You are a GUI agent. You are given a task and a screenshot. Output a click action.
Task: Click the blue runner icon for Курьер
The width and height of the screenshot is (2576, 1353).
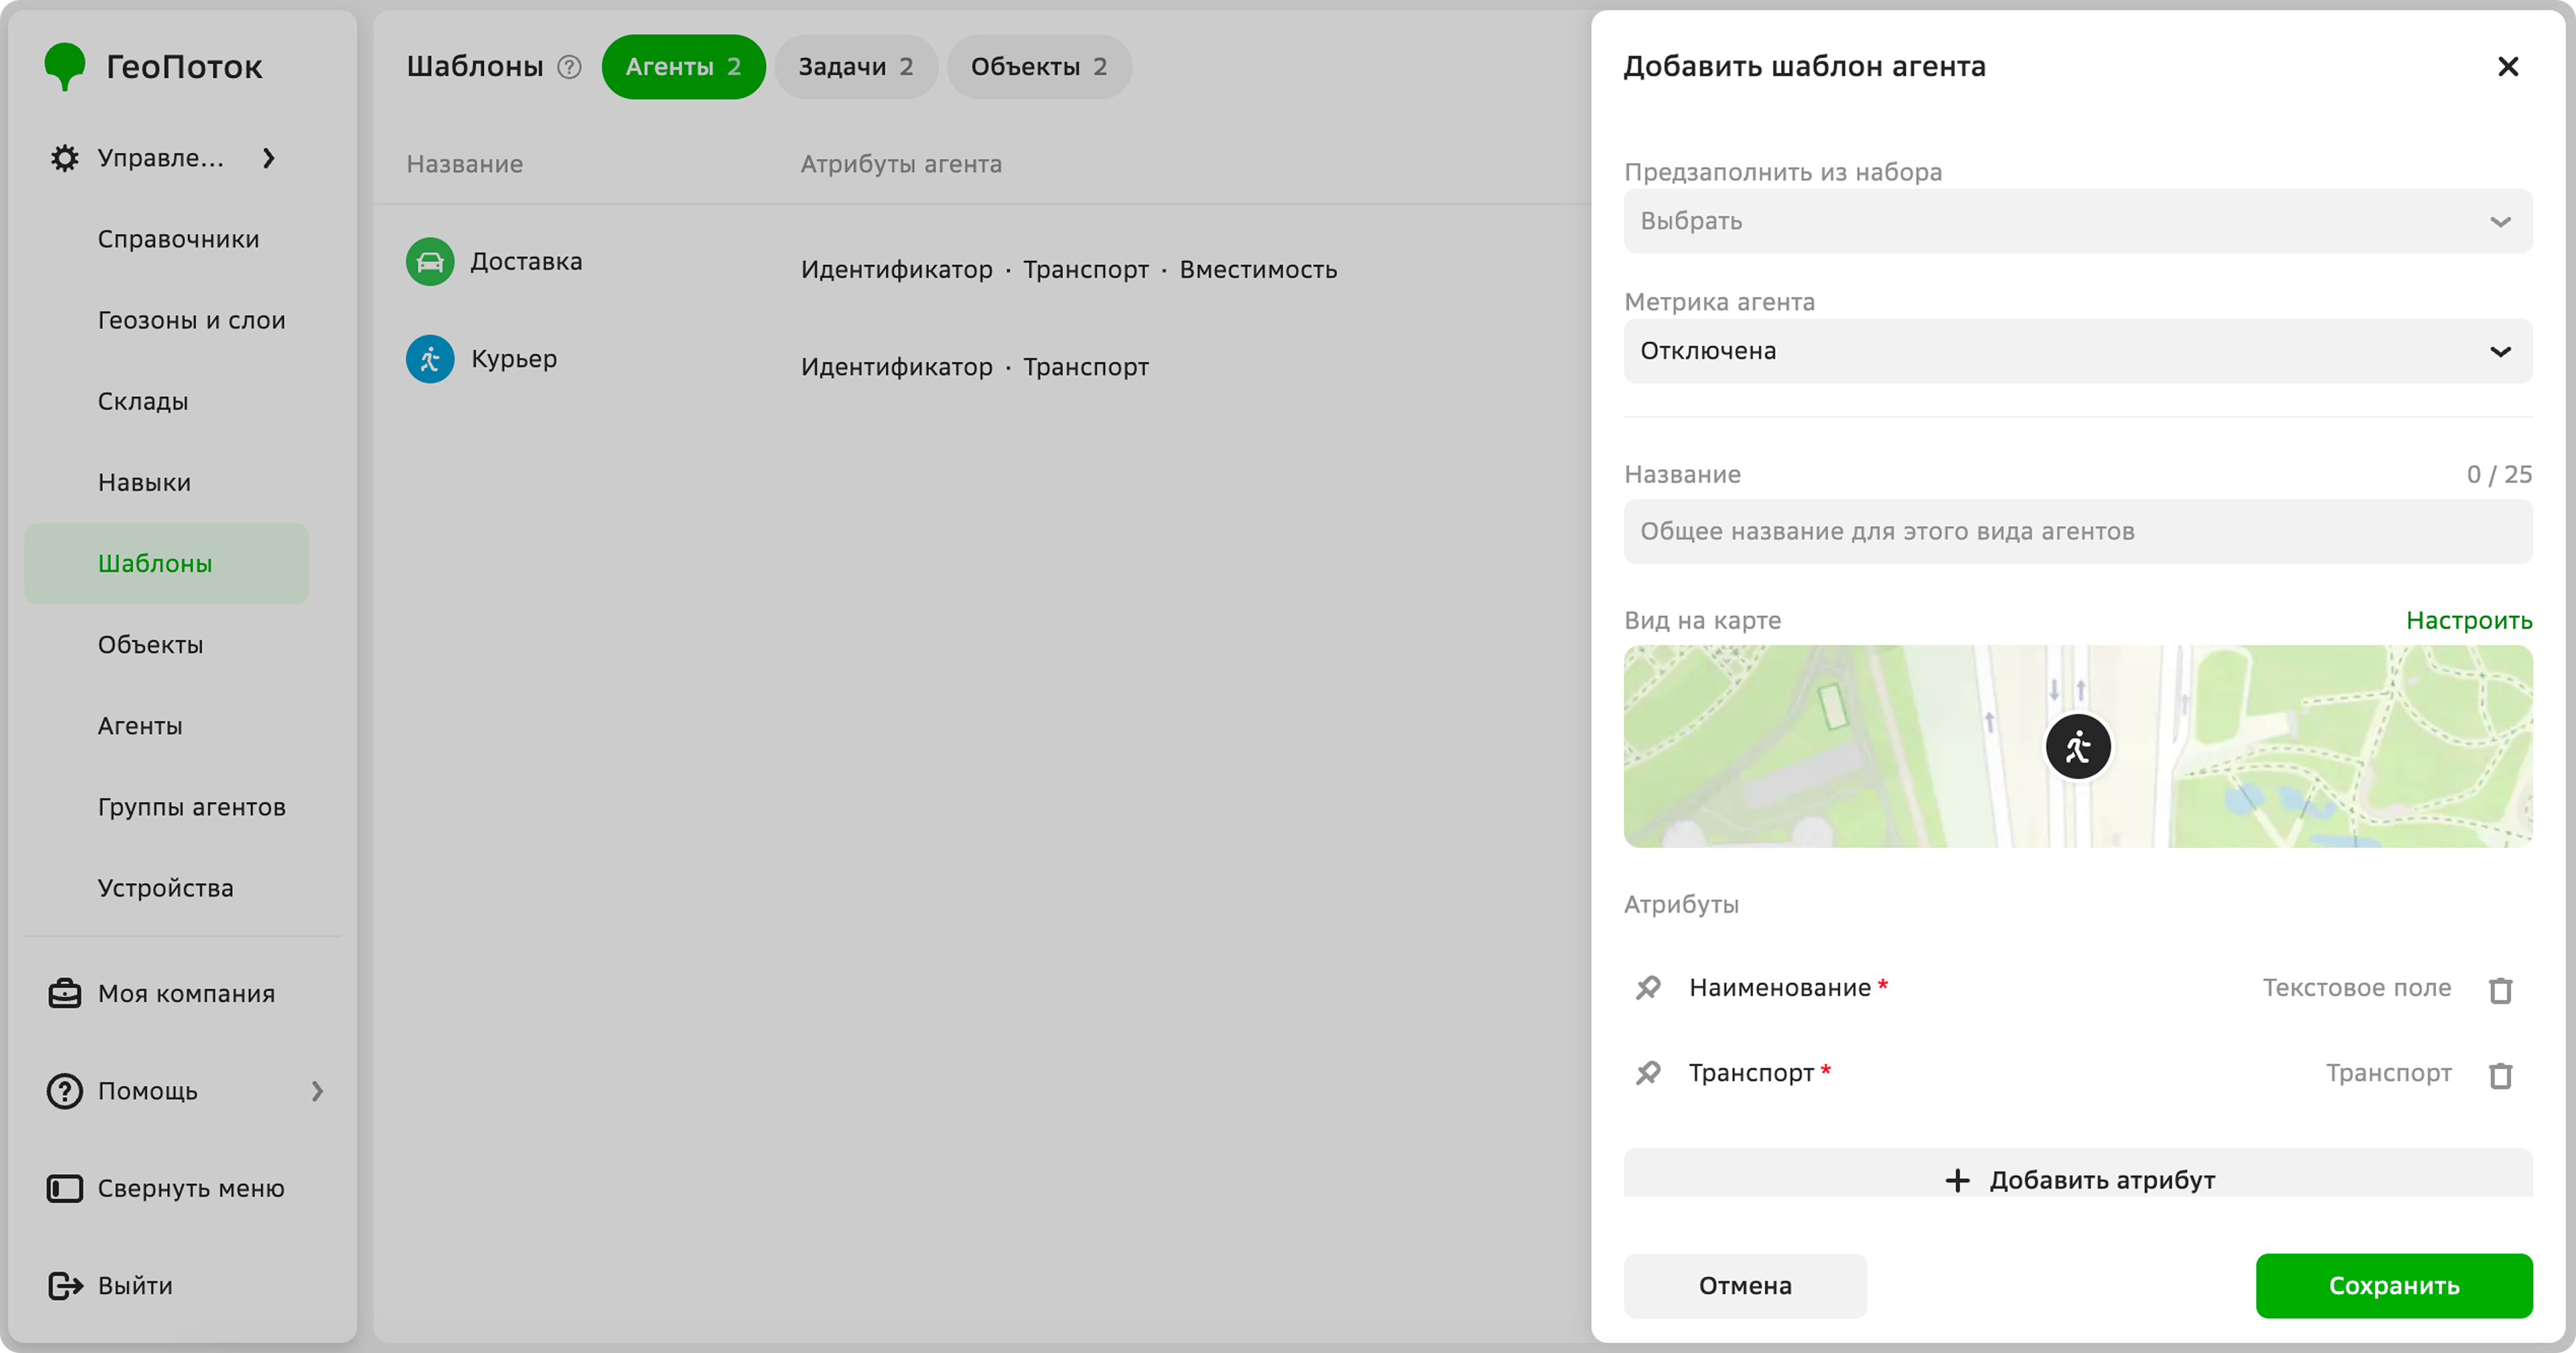tap(430, 359)
